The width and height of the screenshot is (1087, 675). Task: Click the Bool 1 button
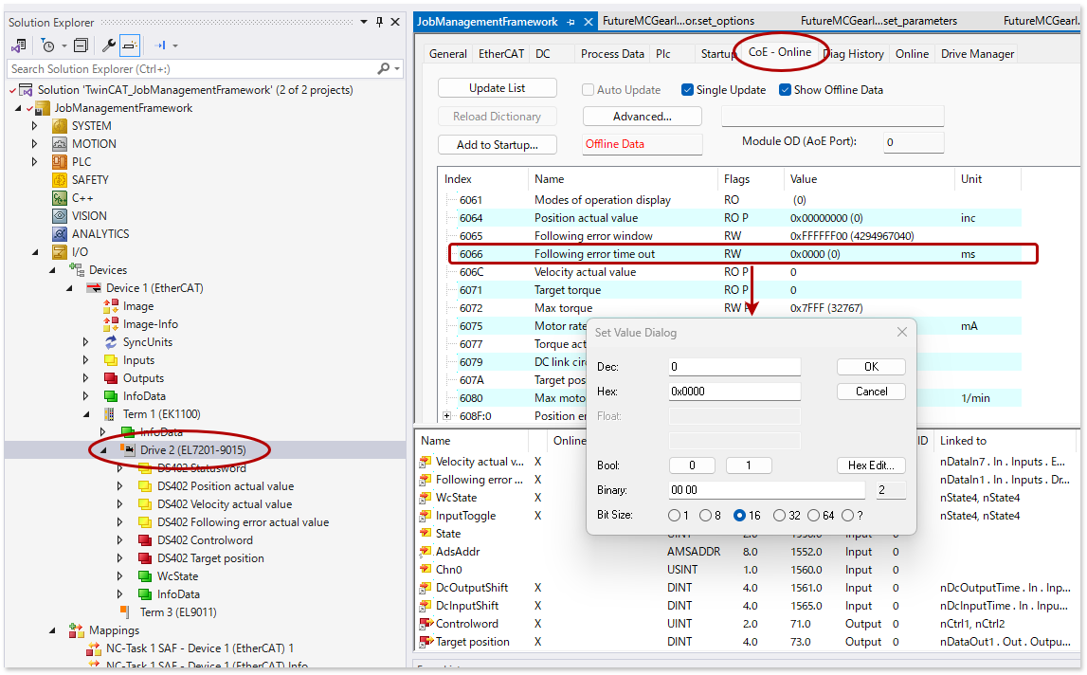pos(749,465)
